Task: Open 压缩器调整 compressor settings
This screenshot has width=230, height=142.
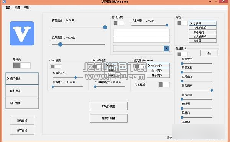Action: [109, 118]
